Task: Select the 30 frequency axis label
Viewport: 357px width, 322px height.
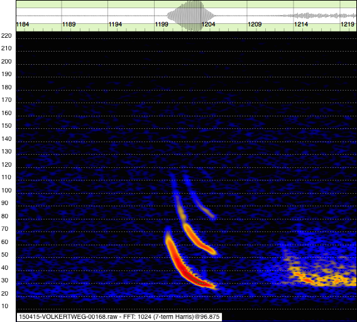Action: point(5,280)
